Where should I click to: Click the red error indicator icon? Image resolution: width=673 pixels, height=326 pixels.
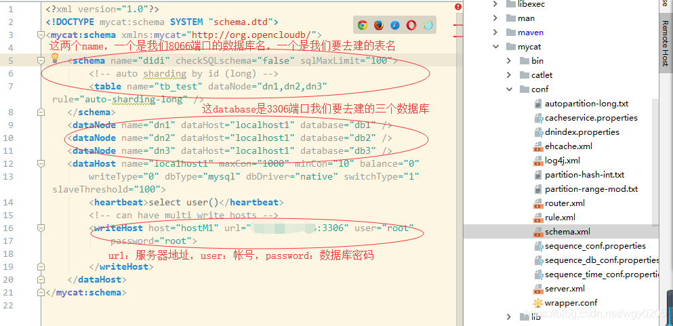[x=458, y=7]
